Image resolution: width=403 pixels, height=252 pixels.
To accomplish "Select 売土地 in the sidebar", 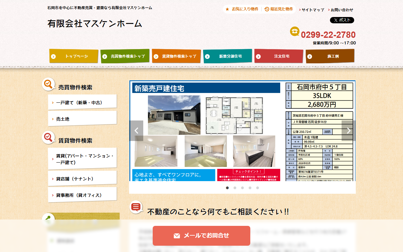I will (x=82, y=119).
